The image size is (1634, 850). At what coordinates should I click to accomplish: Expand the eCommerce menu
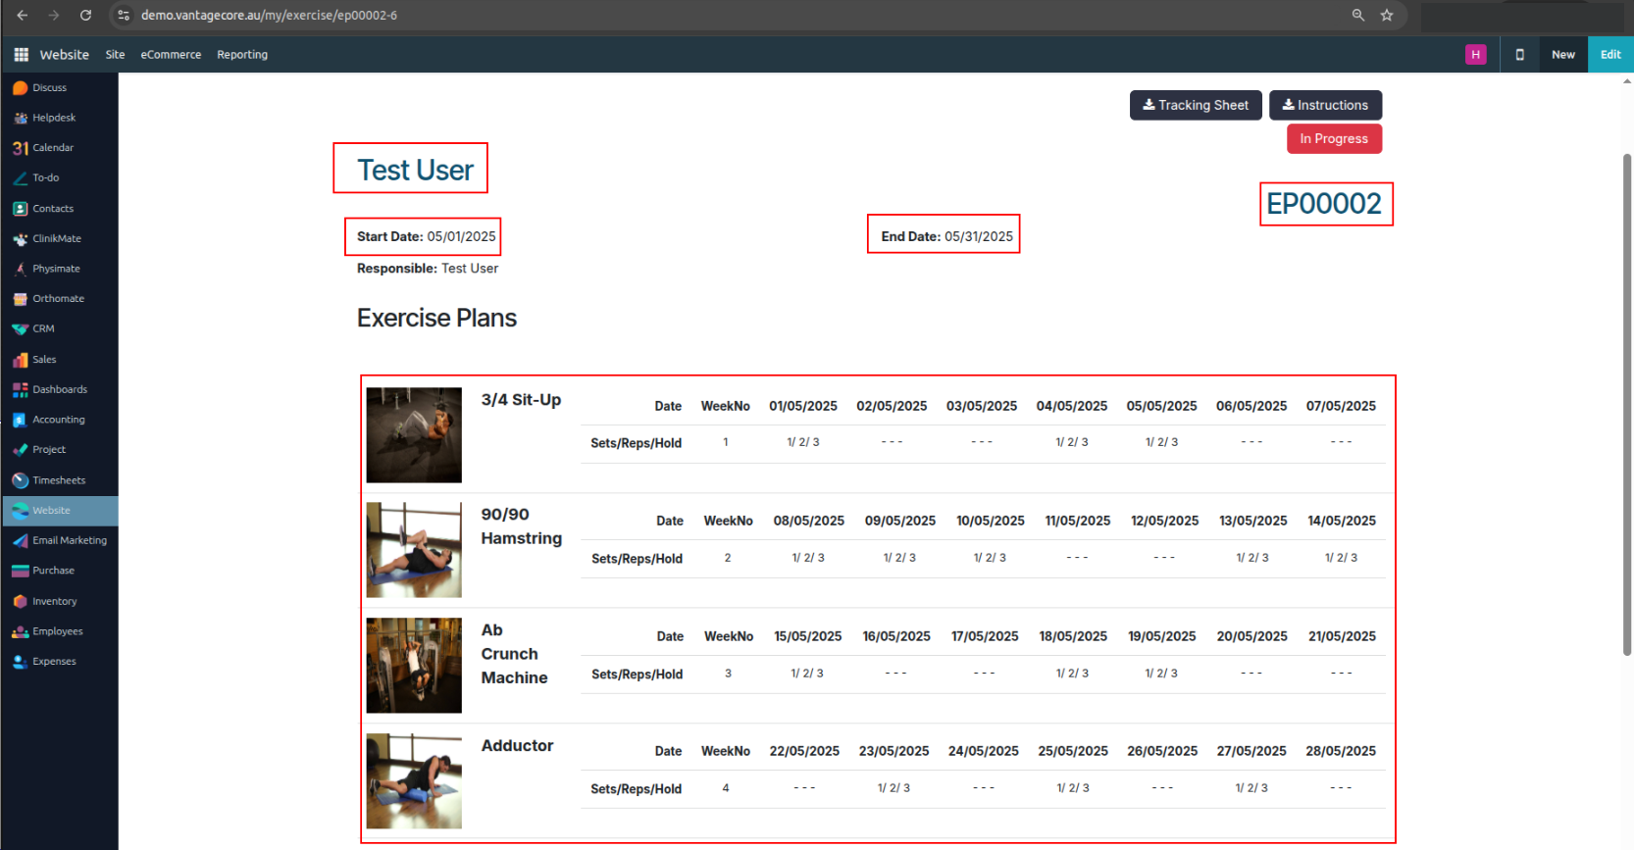(171, 55)
